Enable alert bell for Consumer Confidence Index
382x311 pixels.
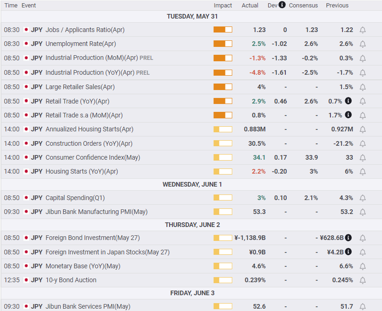click(x=362, y=157)
